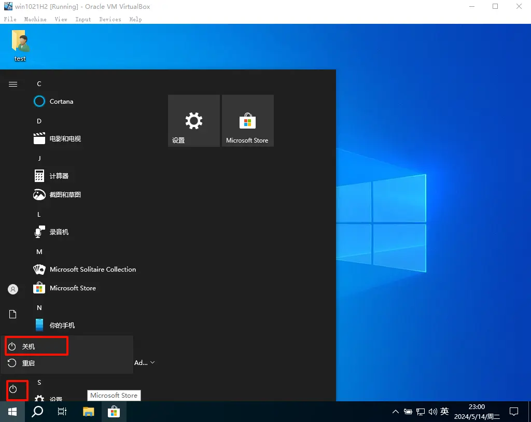The height and width of the screenshot is (422, 531).
Task: Jump to letter M app group
Action: point(39,251)
